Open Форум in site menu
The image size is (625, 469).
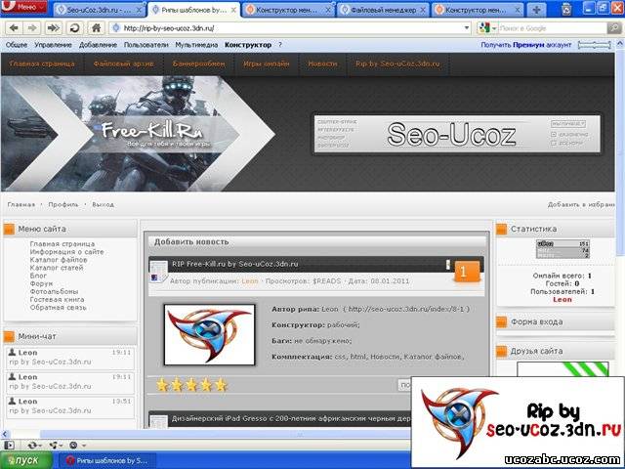tap(41, 283)
